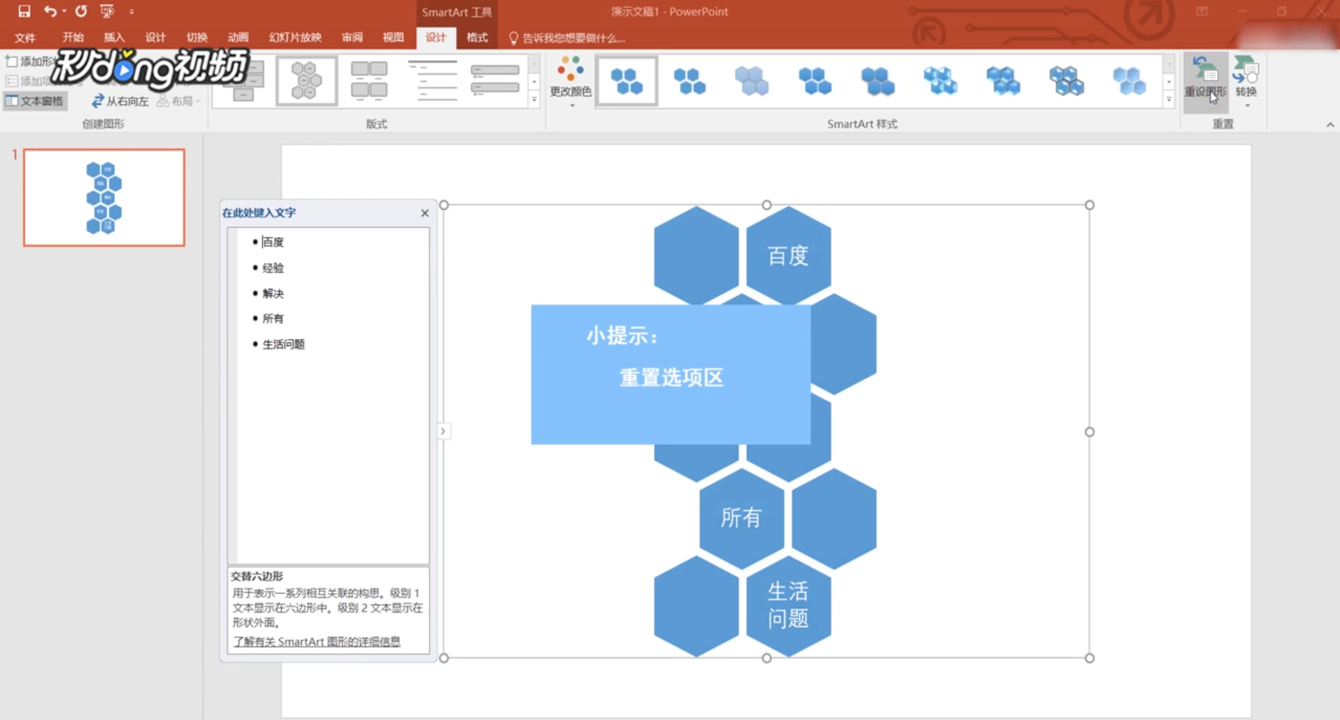This screenshot has width=1340, height=720.
Task: Switch to the 动画 tab
Action: (x=238, y=38)
